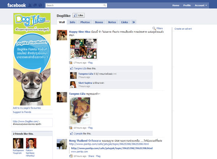
Task: Open Sket Sujitra profile name
Action: [85, 83]
